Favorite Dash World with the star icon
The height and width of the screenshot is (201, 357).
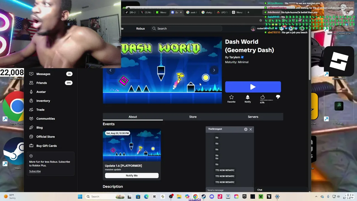[231, 97]
